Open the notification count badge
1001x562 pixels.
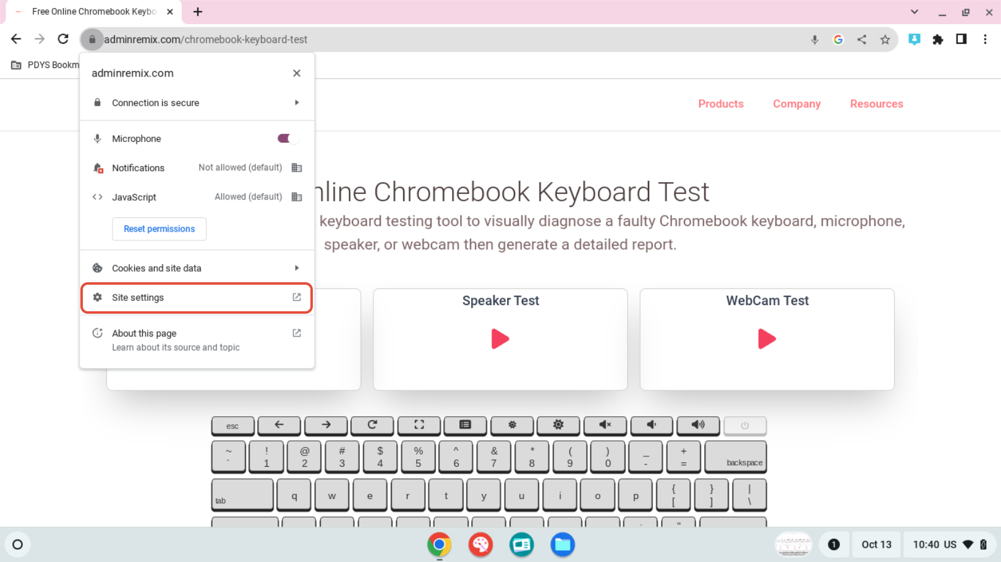click(x=833, y=544)
